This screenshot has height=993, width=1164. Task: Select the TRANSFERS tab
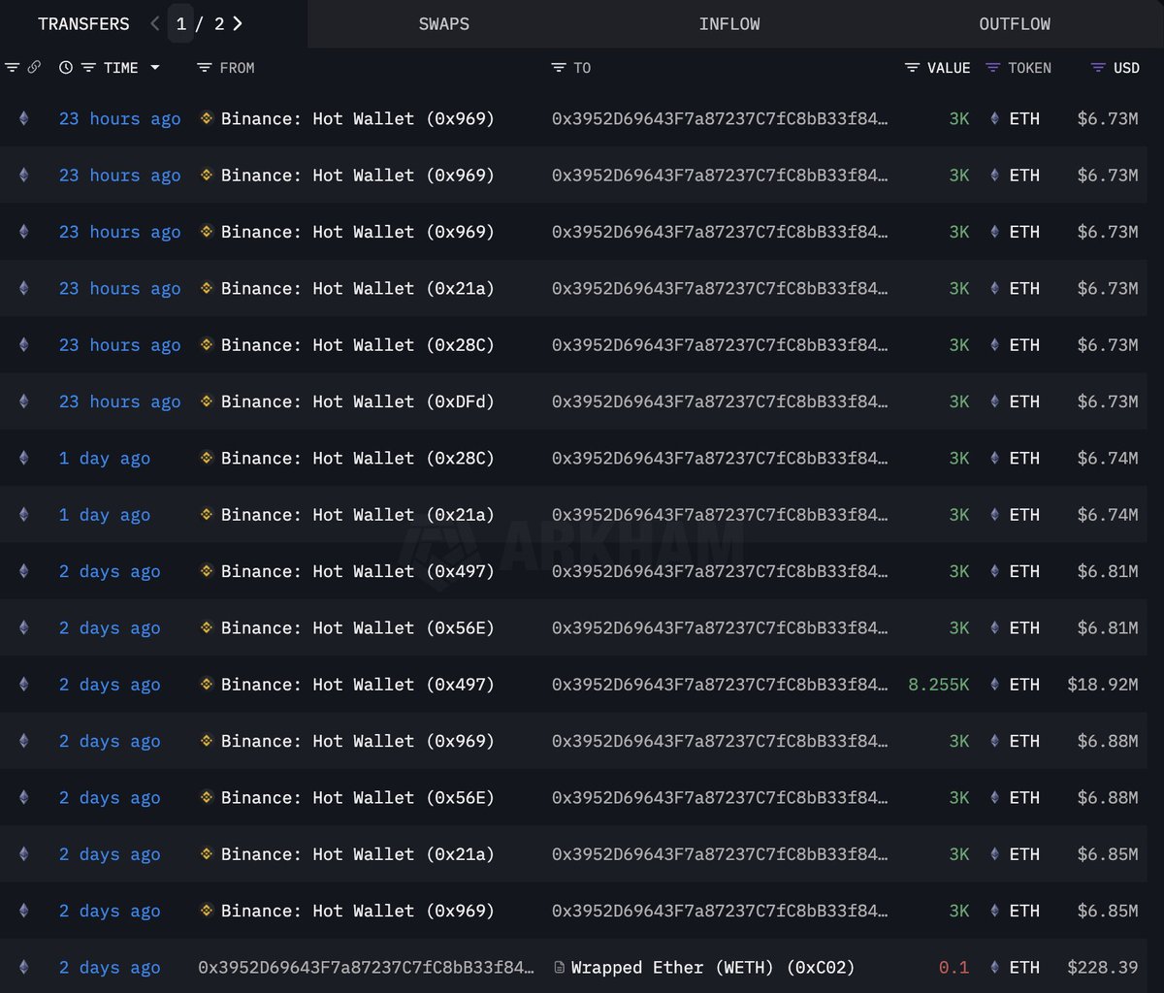tap(83, 24)
